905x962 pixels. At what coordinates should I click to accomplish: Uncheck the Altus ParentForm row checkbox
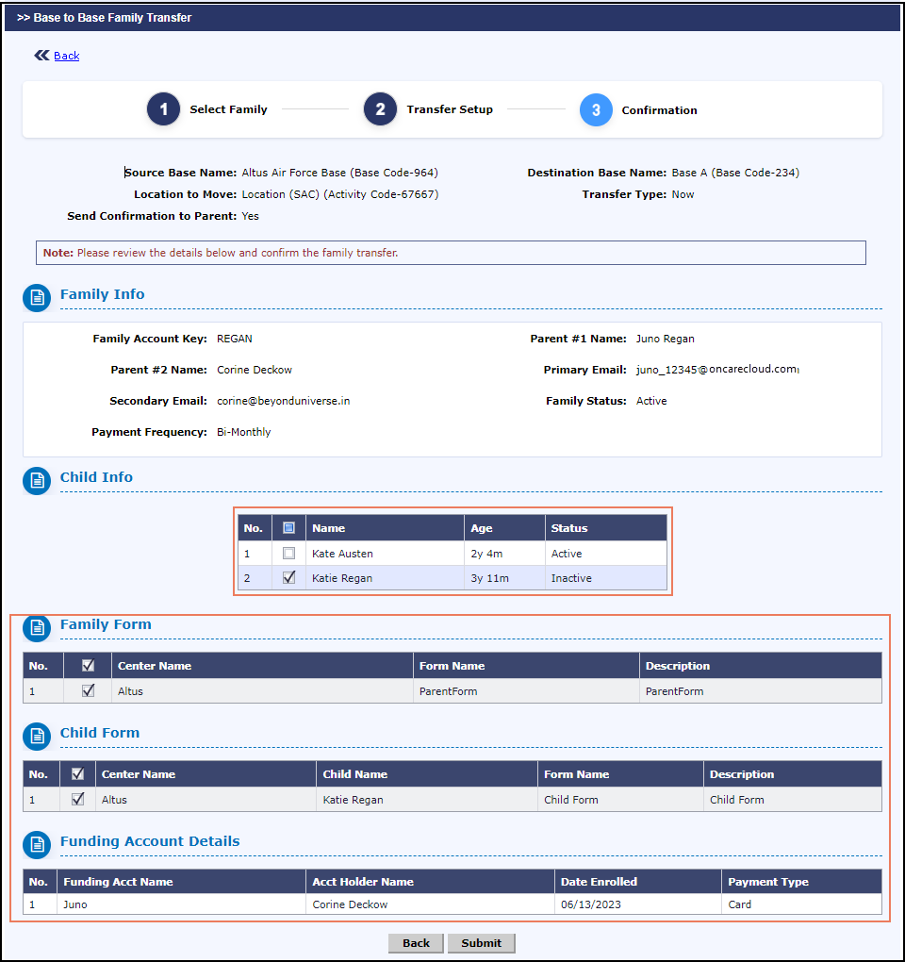88,690
